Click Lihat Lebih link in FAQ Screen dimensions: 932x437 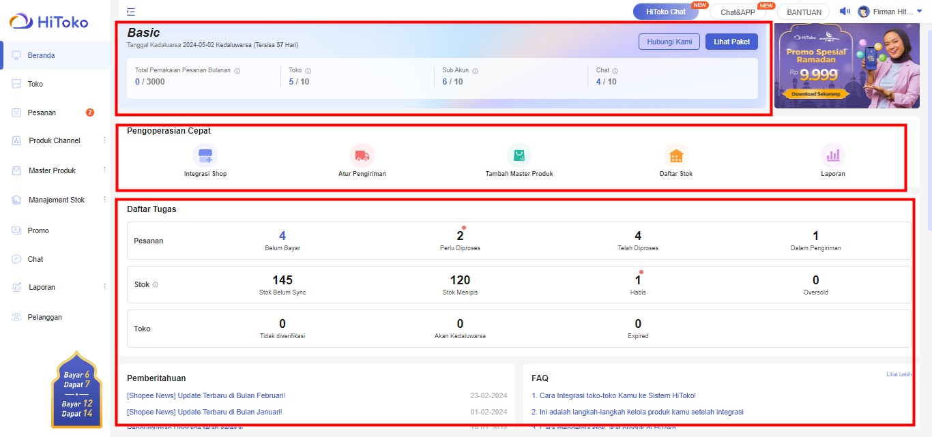point(899,374)
